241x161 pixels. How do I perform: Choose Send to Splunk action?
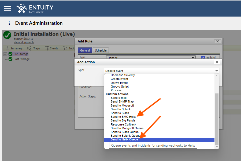[121, 109]
